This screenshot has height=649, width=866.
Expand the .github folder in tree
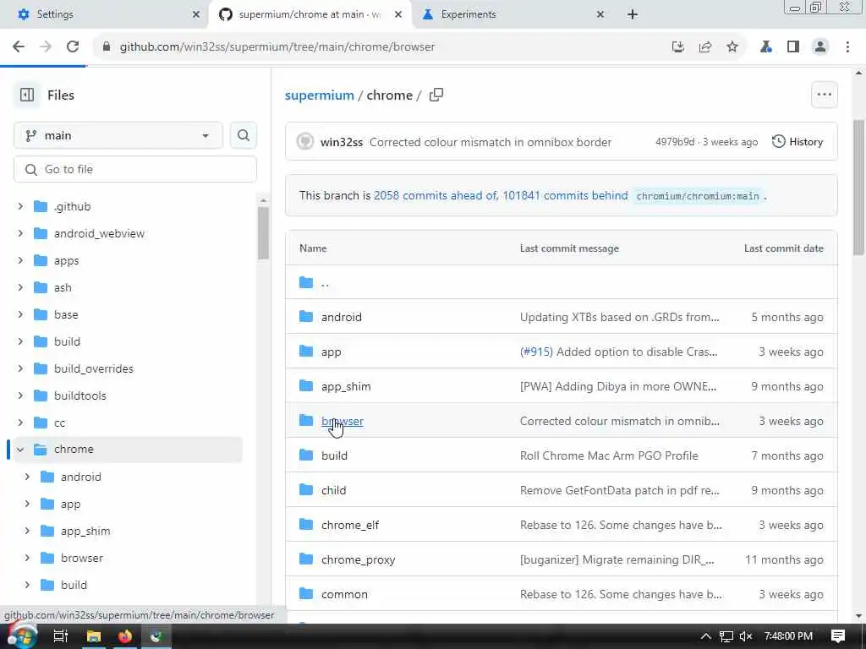(x=20, y=206)
